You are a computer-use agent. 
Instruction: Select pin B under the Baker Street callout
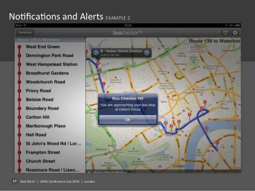click(x=98, y=63)
